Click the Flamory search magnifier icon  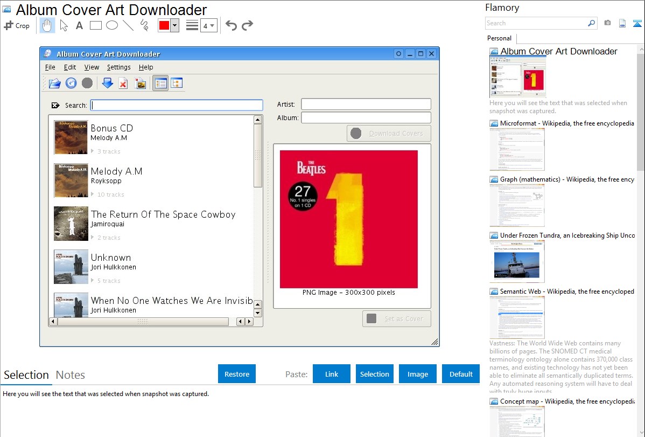[591, 23]
